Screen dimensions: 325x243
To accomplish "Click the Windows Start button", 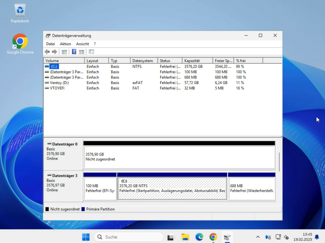I will 86,237.
